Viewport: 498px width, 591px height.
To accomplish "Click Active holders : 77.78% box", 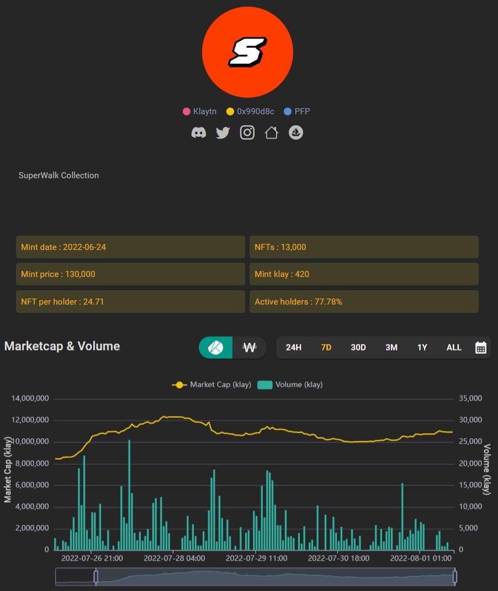I will (364, 301).
